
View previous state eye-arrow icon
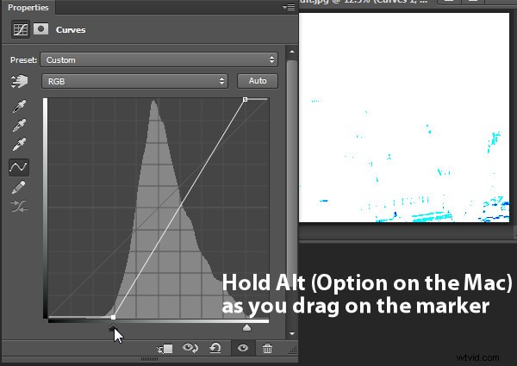pos(190,348)
